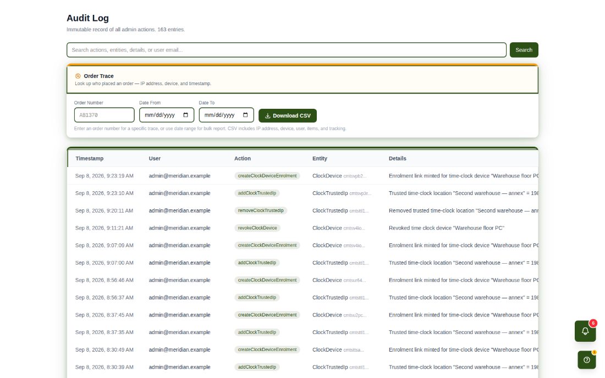This screenshot has height=378, width=605.
Task: Click the timestamp Sep 8, 2026, 8:37:35 AM
Action: pyautogui.click(x=104, y=332)
